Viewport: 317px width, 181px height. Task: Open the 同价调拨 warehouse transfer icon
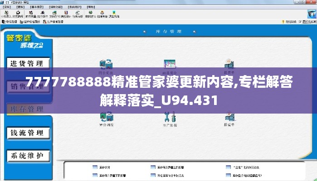pyautogui.click(x=106, y=67)
